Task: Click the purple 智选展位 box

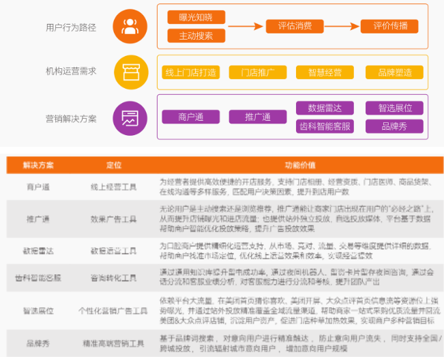Action: pos(394,108)
